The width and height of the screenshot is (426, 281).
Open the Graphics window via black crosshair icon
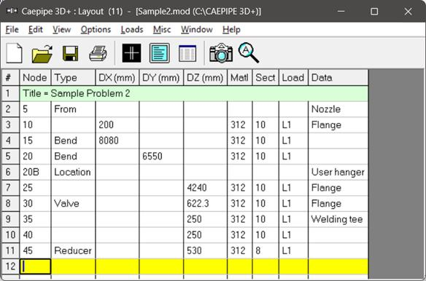coord(131,53)
